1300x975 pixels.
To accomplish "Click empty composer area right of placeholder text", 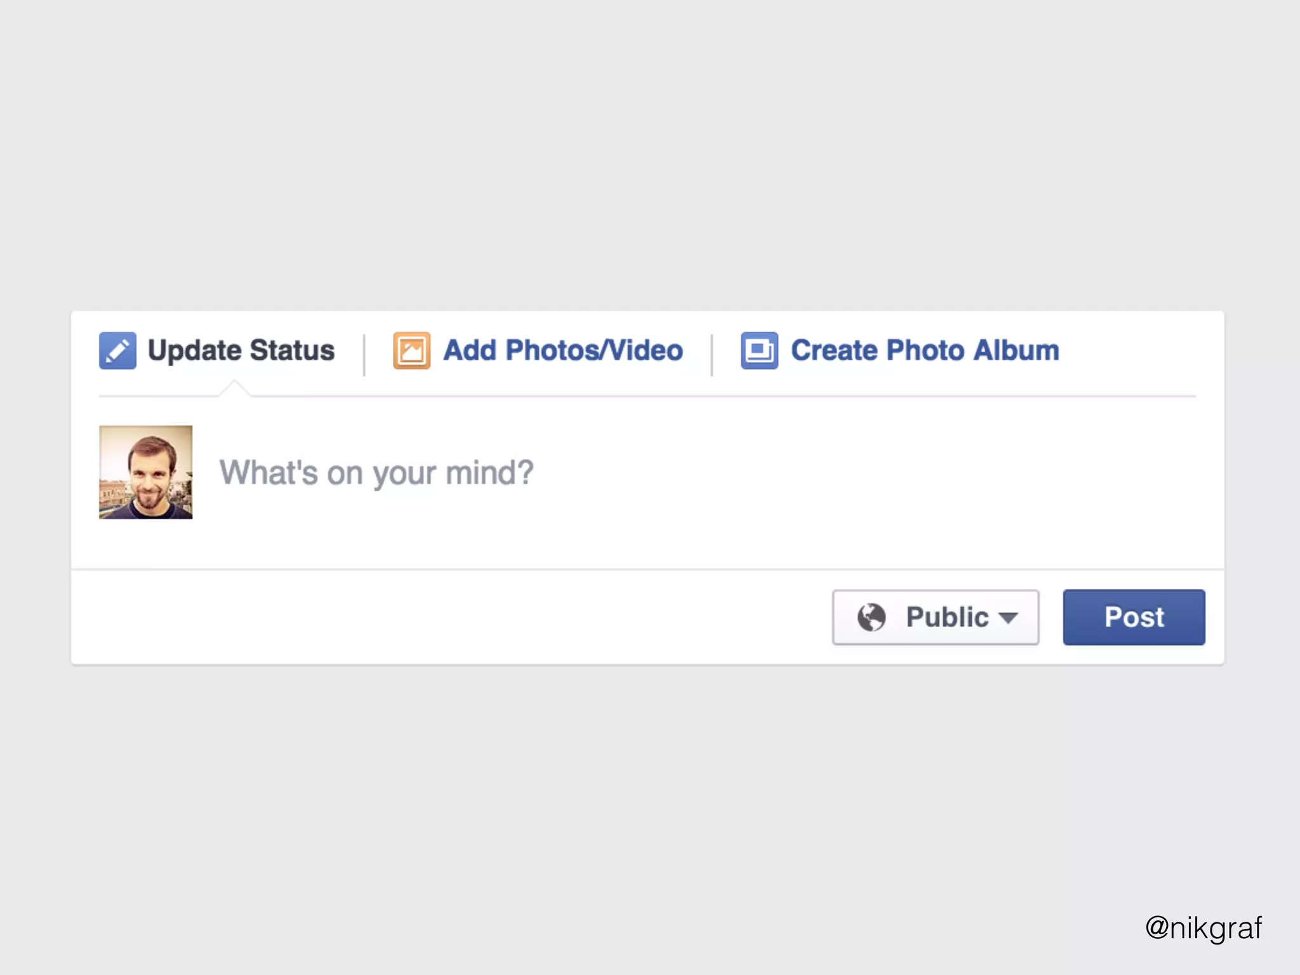I will (x=857, y=473).
